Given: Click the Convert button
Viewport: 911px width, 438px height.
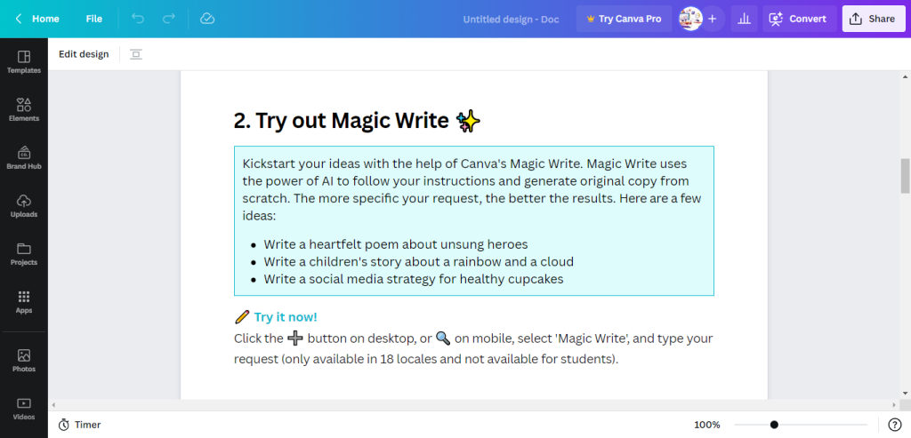Looking at the screenshot, I should tap(800, 19).
